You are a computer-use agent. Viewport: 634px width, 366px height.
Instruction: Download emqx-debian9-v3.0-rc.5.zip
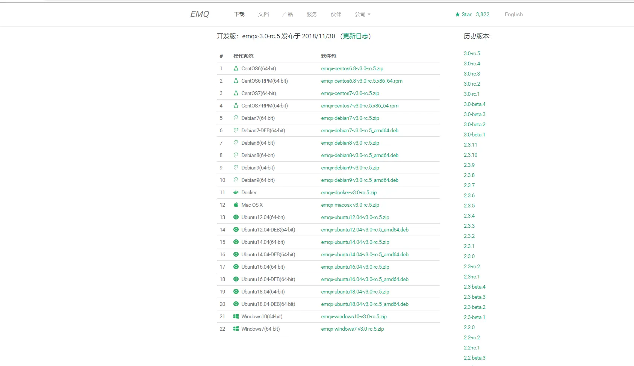pos(350,168)
